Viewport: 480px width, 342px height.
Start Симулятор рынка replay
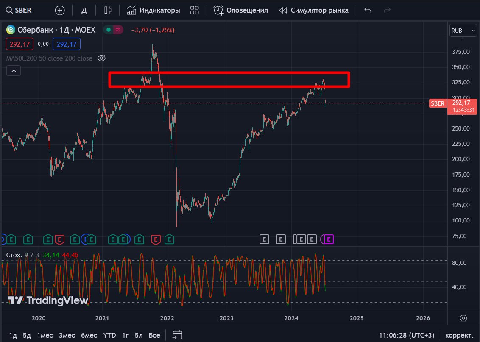point(314,11)
